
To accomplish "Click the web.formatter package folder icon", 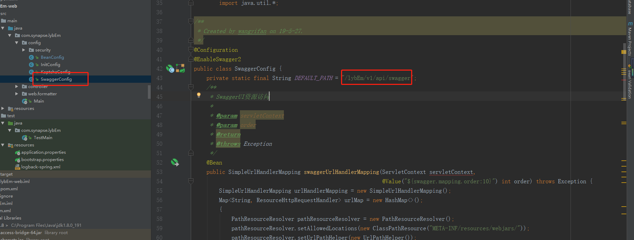I will (24, 94).
